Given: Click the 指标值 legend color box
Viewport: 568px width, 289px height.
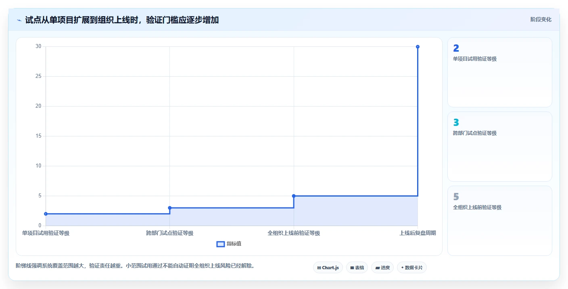Looking at the screenshot, I should [221, 244].
